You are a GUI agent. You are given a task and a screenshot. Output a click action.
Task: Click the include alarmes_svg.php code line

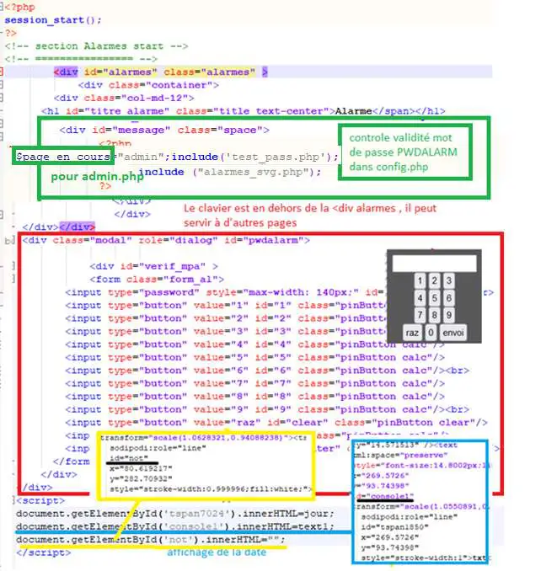point(229,172)
